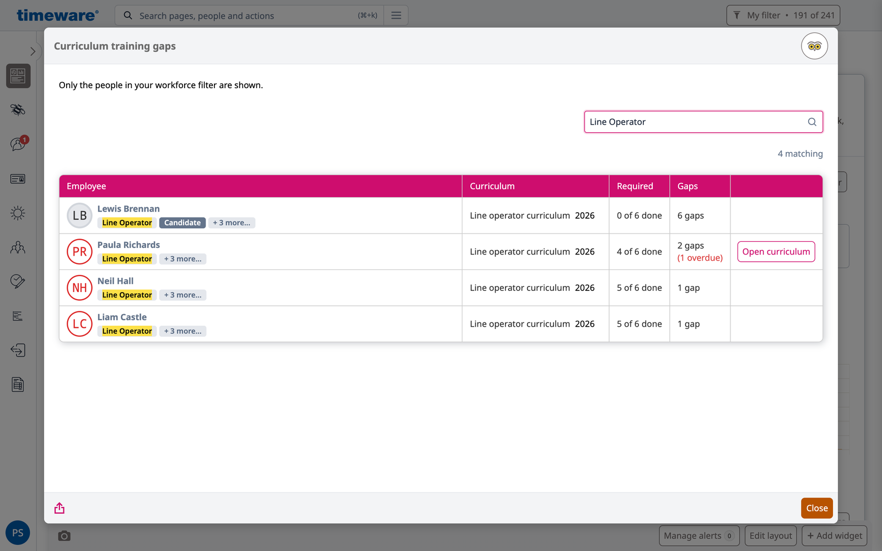The image size is (882, 551).
Task: Click the Line Operator filter input field
Action: click(703, 122)
